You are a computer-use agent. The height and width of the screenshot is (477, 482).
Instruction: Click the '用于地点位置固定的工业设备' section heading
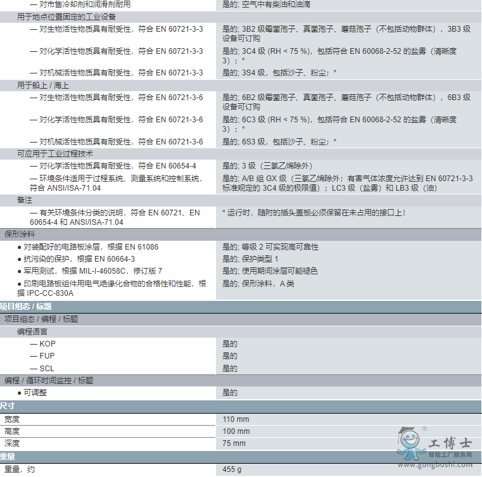66,17
